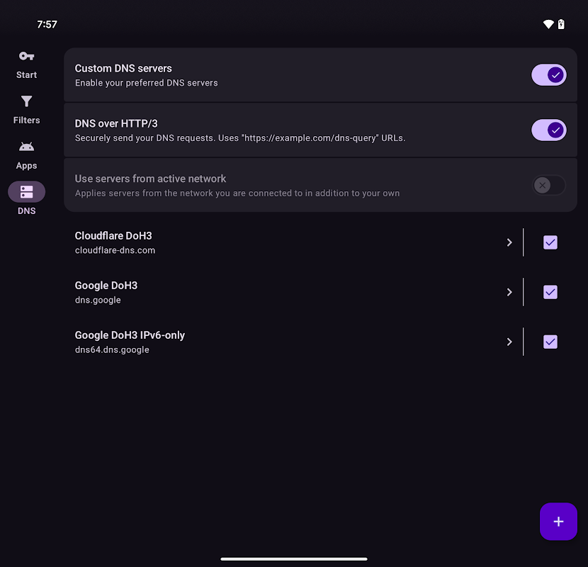Expand Google DoH3 IPv6-only chevron
Screen dimensions: 588x567
509,342
